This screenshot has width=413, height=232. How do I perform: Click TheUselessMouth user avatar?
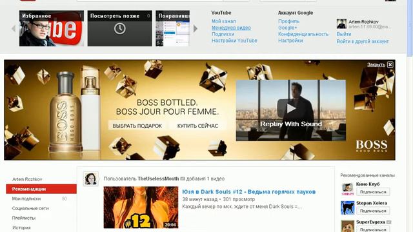tap(91, 179)
